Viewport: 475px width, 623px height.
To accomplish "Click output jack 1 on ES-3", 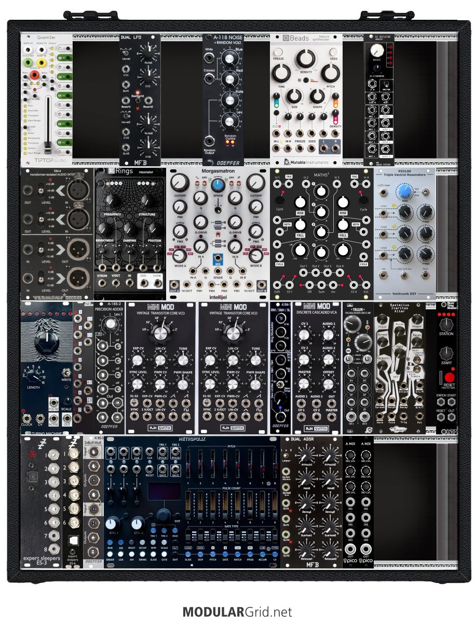I will click(53, 456).
